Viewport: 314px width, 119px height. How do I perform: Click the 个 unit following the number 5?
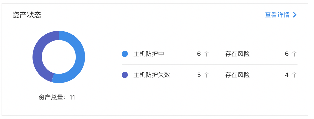(206, 75)
